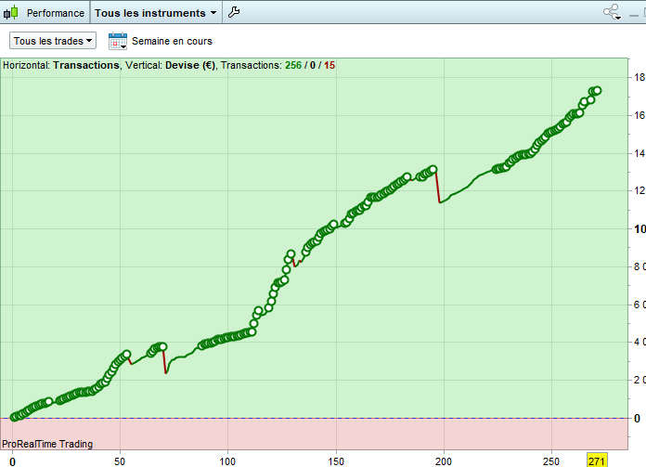Screen dimensions: 646x467
Task: Click the dropdown arrow beside Tous les instruments
Action: (213, 13)
